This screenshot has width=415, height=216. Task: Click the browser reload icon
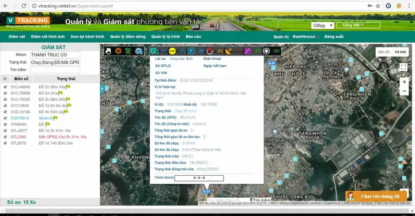24,6
